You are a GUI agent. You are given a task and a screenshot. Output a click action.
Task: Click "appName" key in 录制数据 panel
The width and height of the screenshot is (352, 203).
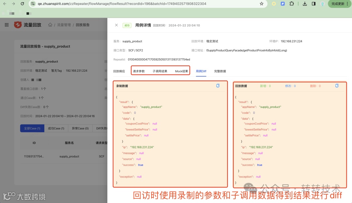click(129, 107)
